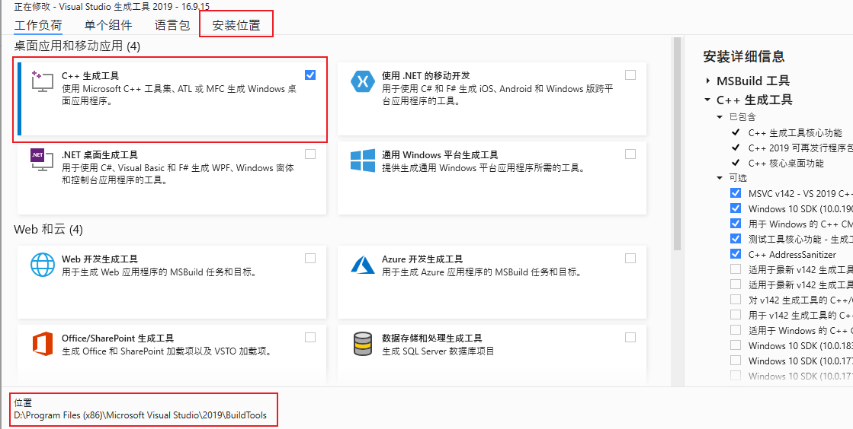This screenshot has height=429, width=853.
Task: Enable the 通用 Windows 平台生成工具 checkbox
Action: pos(630,154)
